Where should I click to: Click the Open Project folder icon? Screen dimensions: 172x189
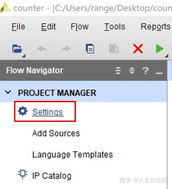pyautogui.click(x=17, y=49)
